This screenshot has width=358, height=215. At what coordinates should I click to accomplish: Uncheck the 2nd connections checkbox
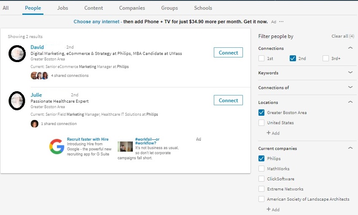coord(293,58)
